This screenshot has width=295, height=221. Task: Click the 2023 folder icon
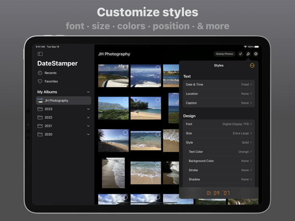pos(40,109)
